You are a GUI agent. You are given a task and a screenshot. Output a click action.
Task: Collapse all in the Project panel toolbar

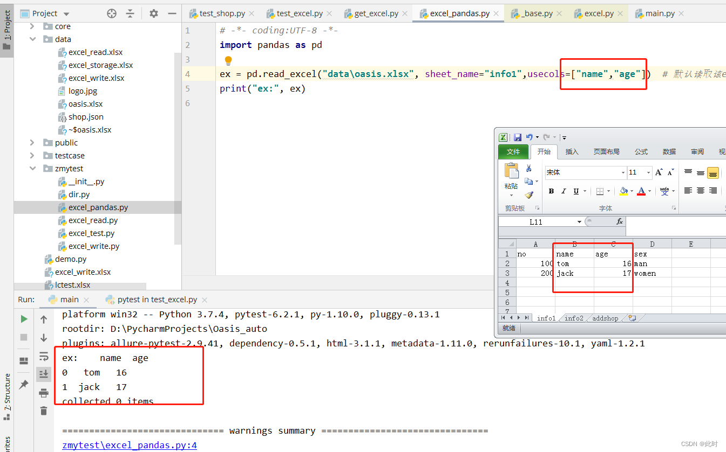130,13
